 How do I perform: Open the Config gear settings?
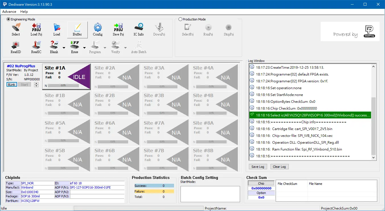tap(98, 30)
